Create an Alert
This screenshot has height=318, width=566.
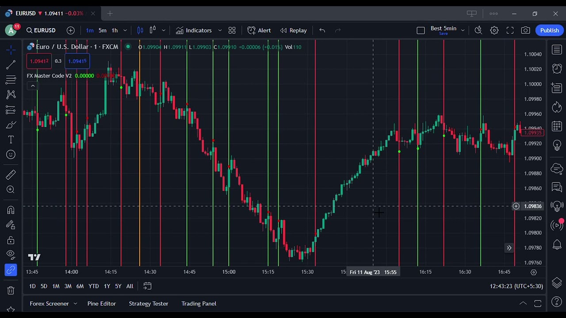(x=259, y=30)
